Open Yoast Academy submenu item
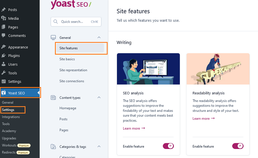This screenshot has width=258, height=158. 9,131
